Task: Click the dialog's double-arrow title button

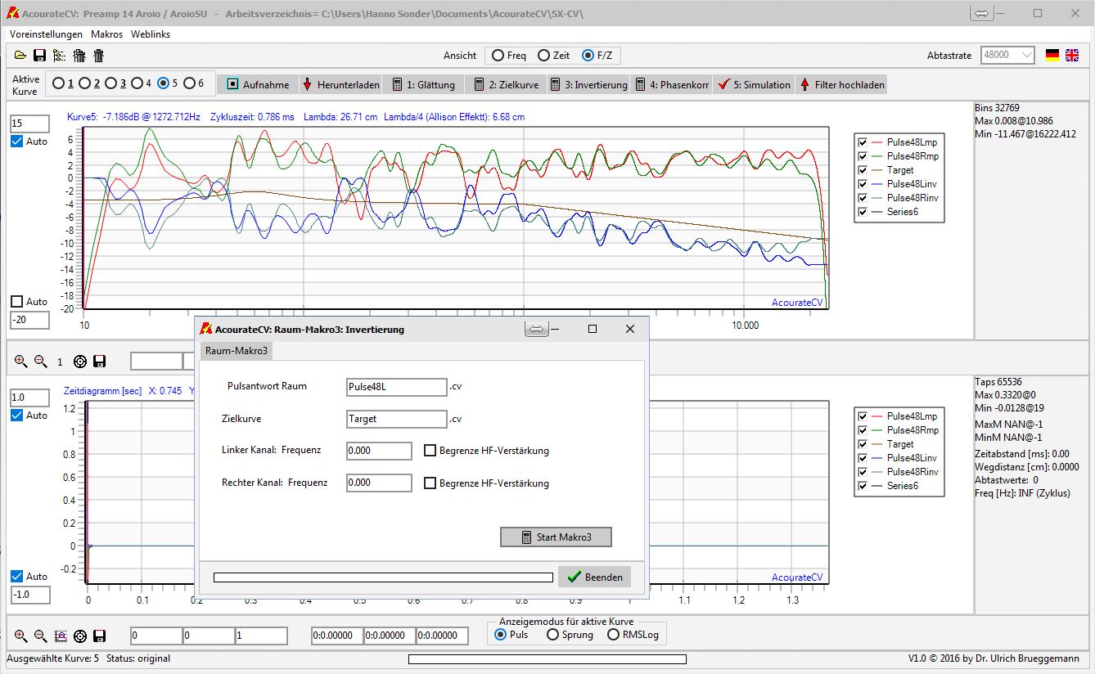Action: [x=536, y=329]
